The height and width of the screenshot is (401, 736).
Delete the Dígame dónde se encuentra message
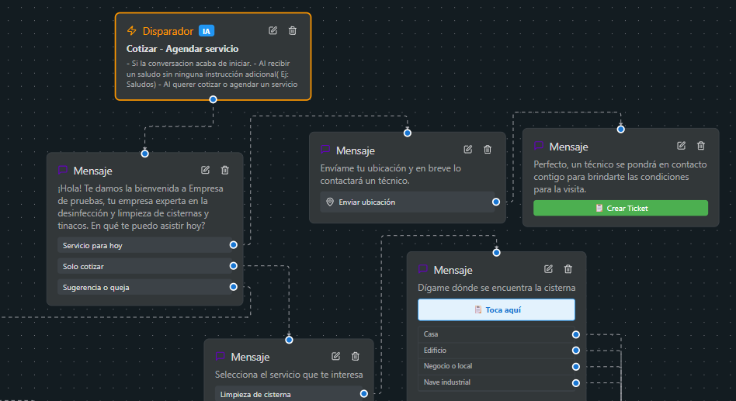click(x=568, y=268)
